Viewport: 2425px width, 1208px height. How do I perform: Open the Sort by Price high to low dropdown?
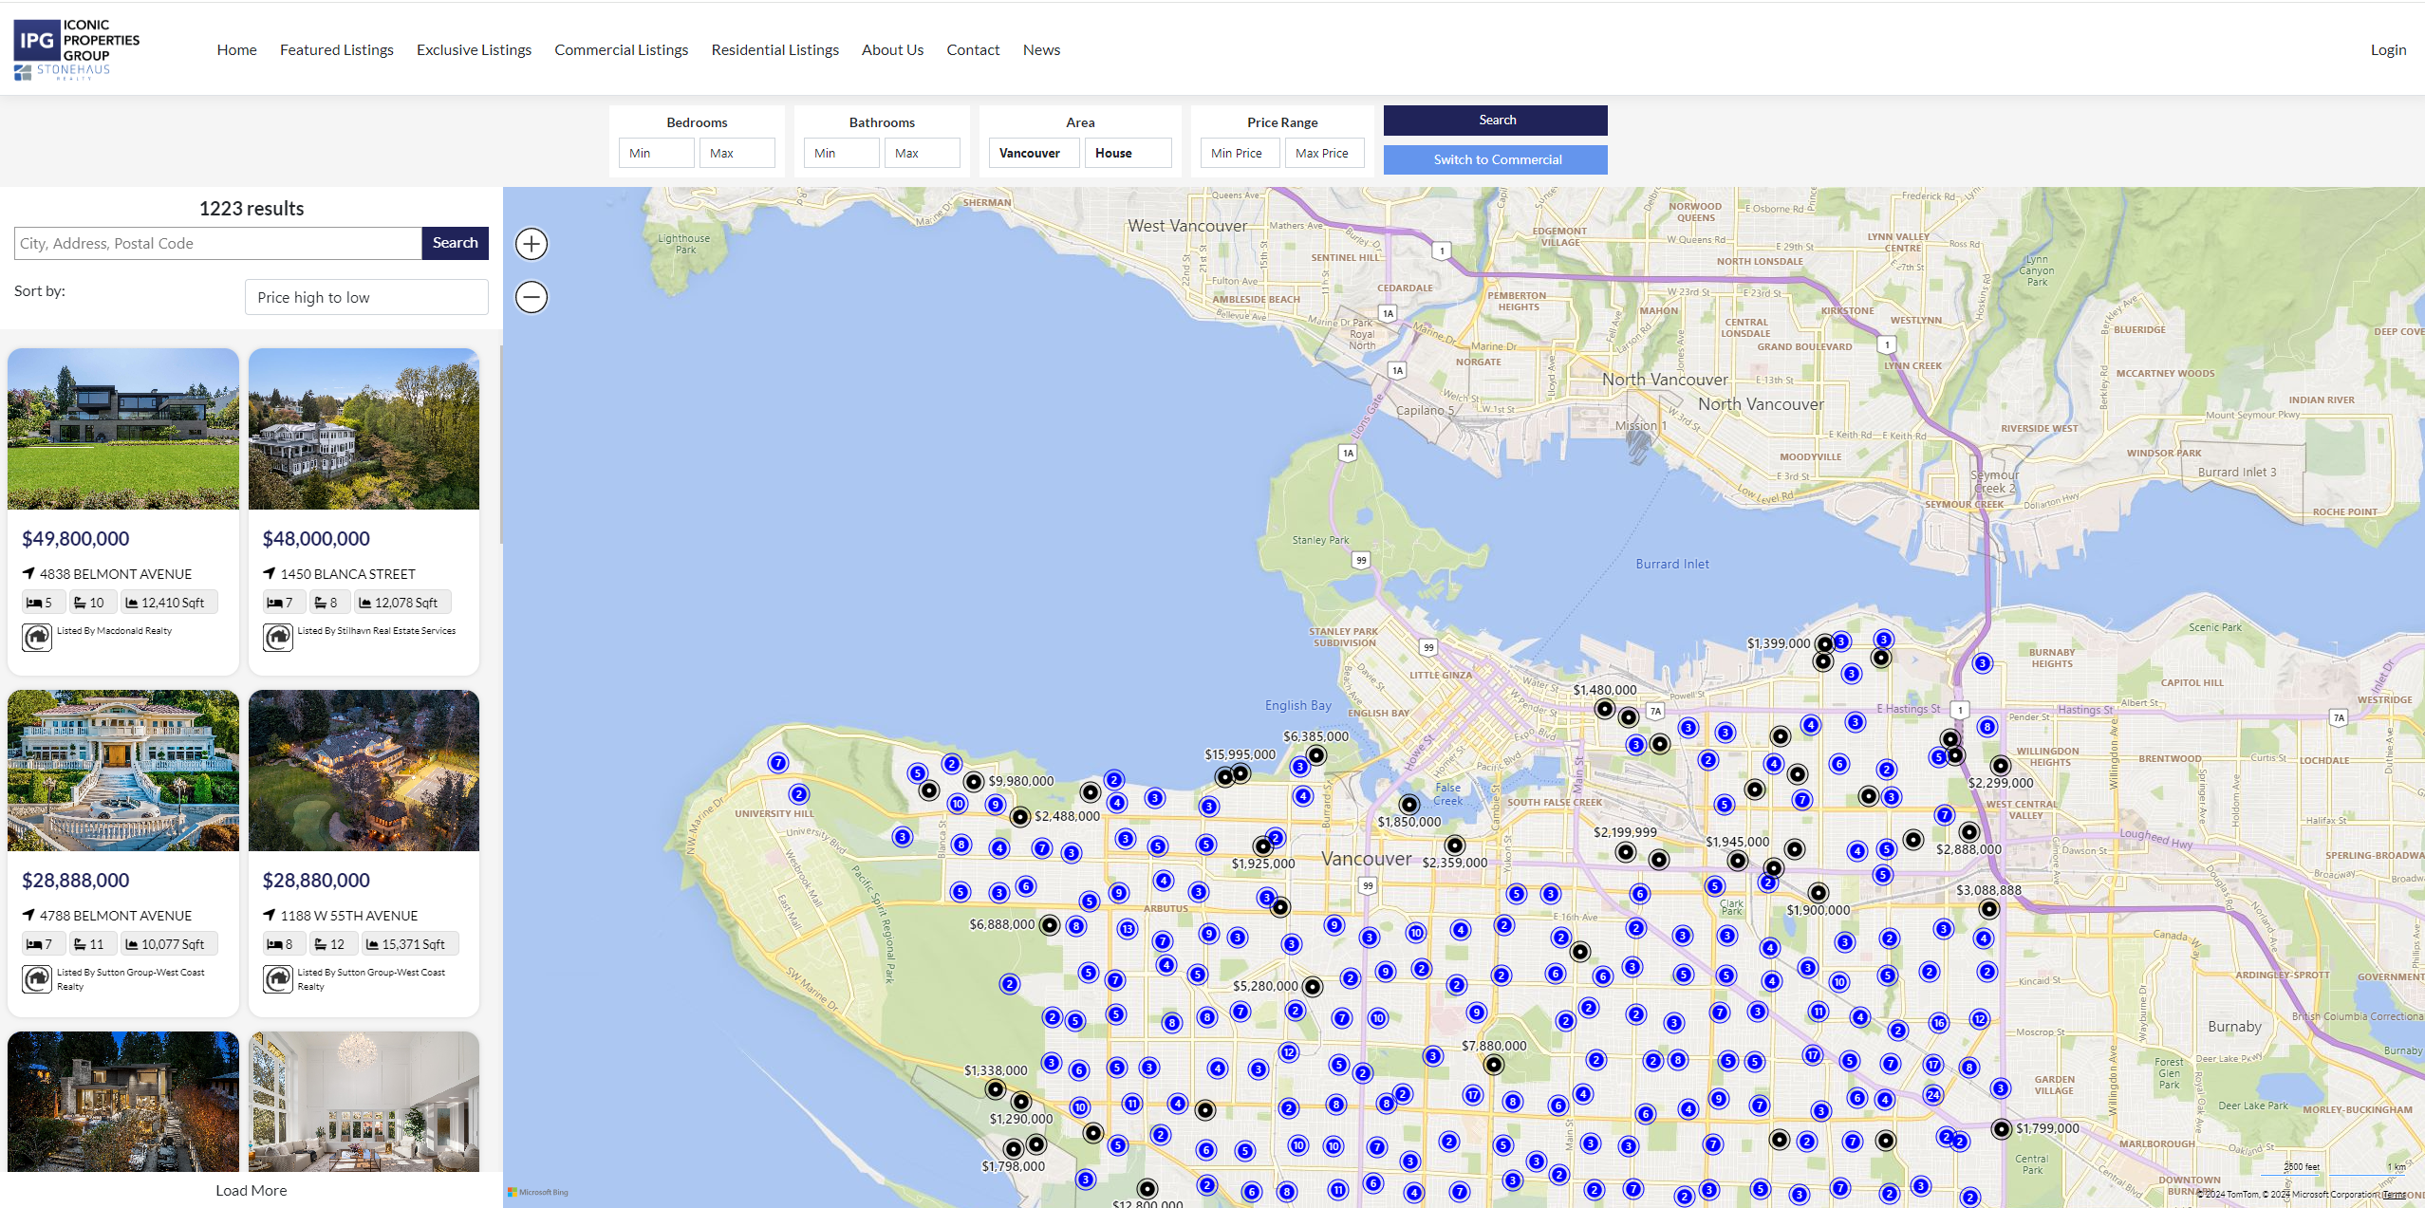[x=366, y=297]
